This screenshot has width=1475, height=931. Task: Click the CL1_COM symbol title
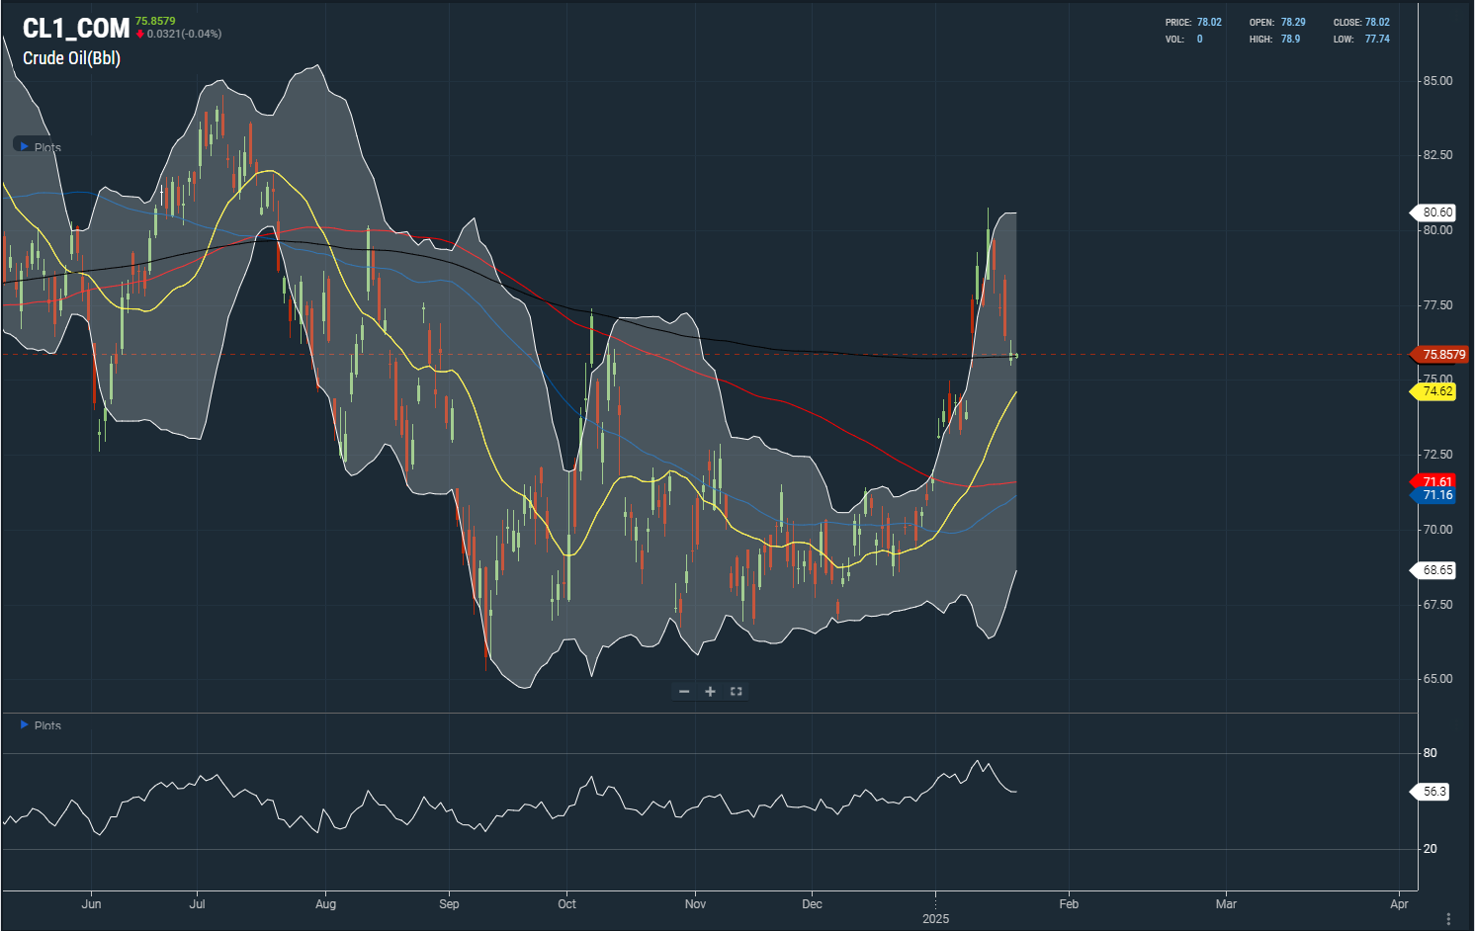click(x=76, y=29)
